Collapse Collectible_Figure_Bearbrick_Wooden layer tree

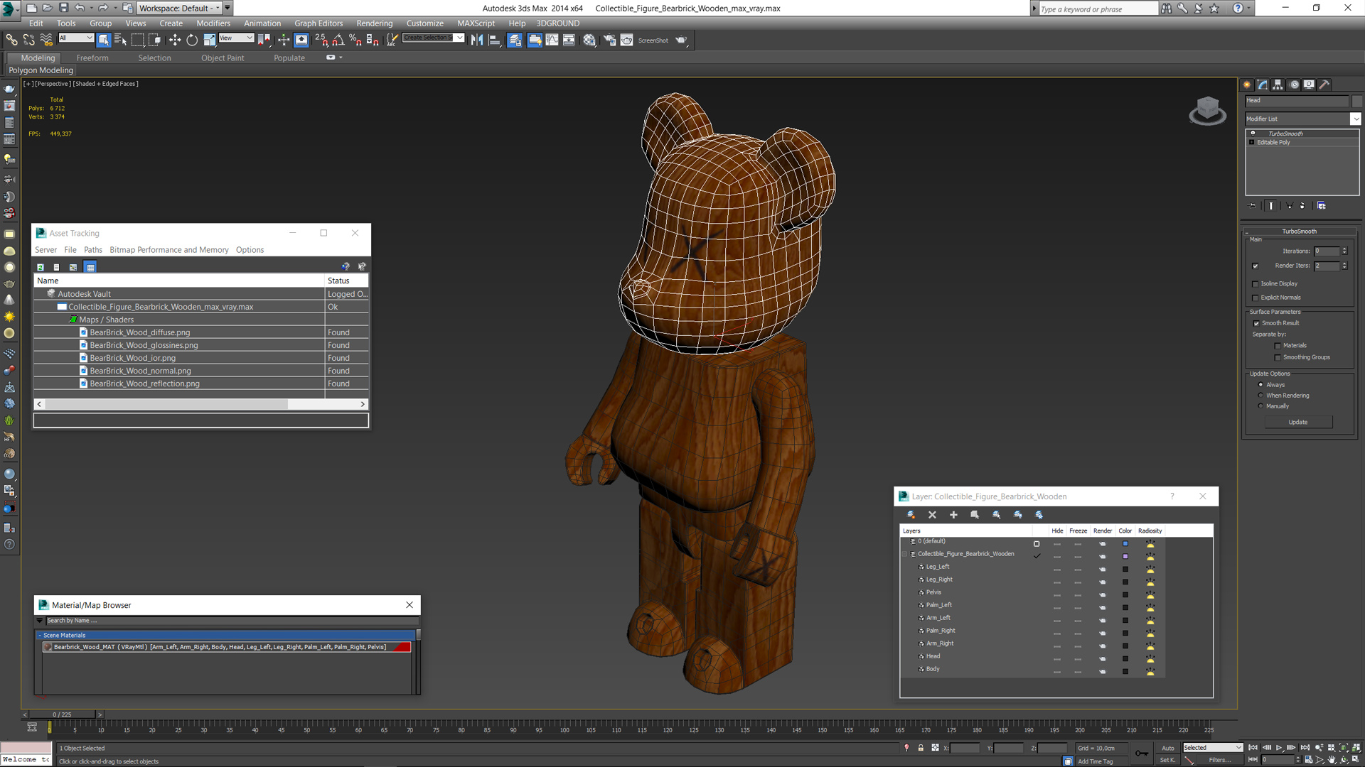pos(904,554)
